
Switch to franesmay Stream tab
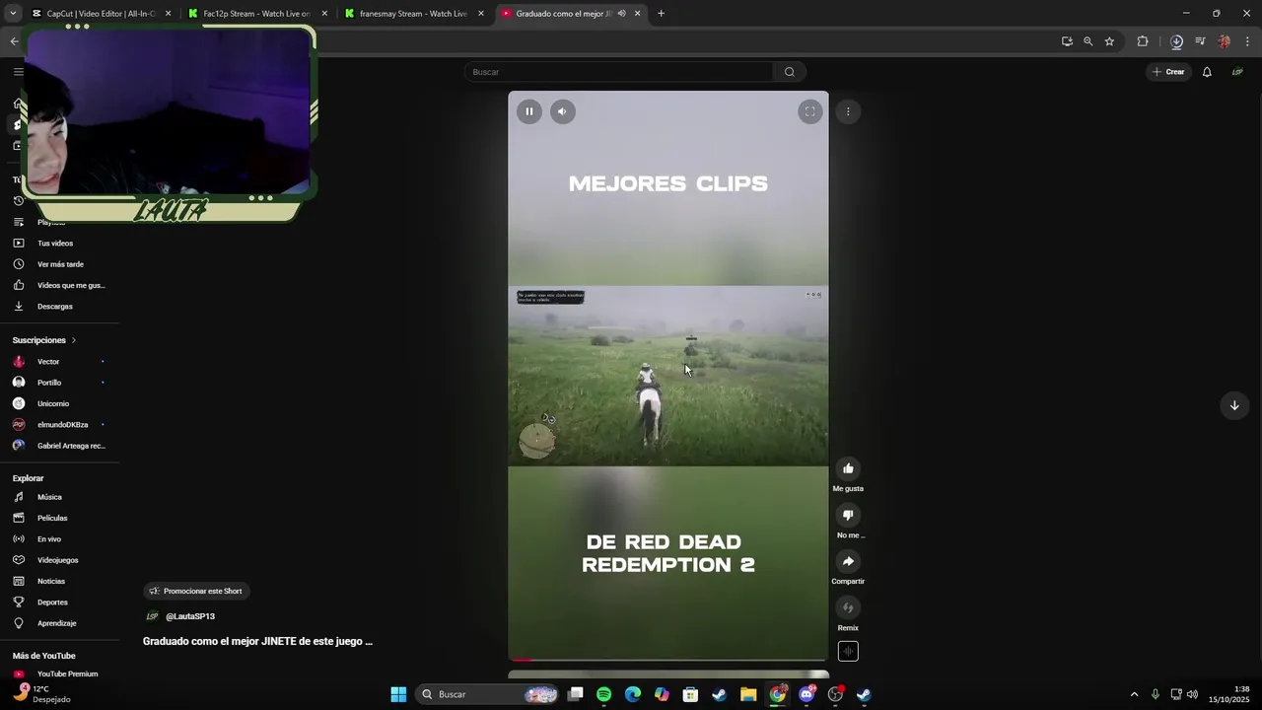[x=414, y=14]
